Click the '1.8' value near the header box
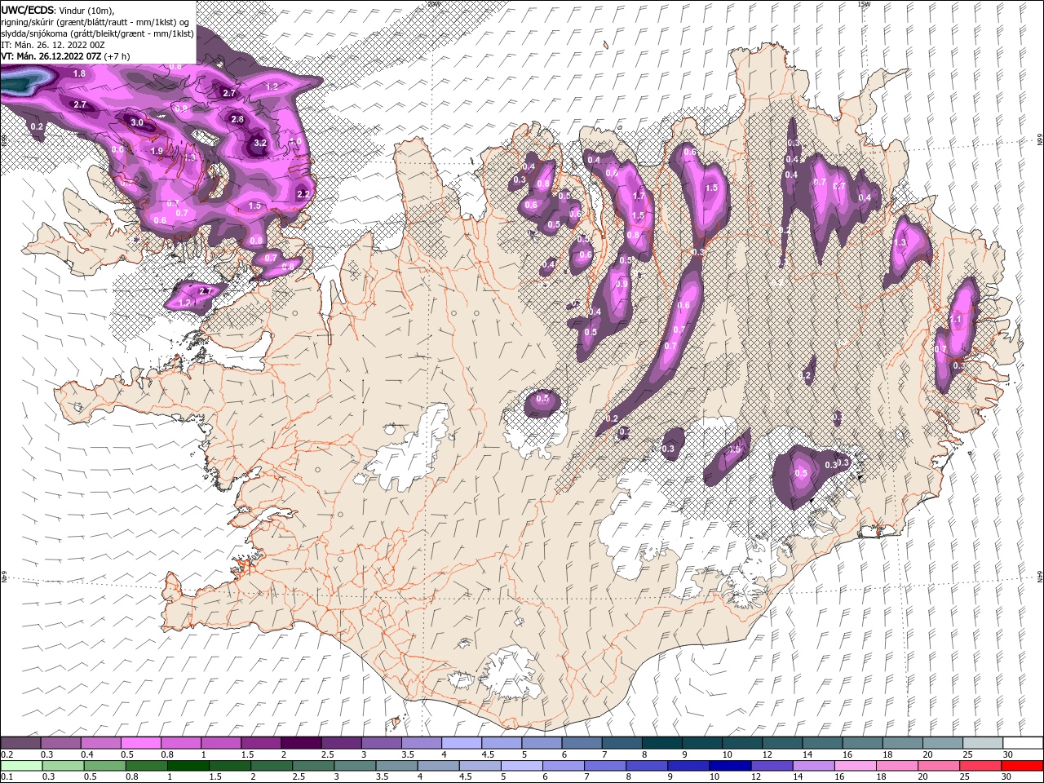 click(79, 73)
